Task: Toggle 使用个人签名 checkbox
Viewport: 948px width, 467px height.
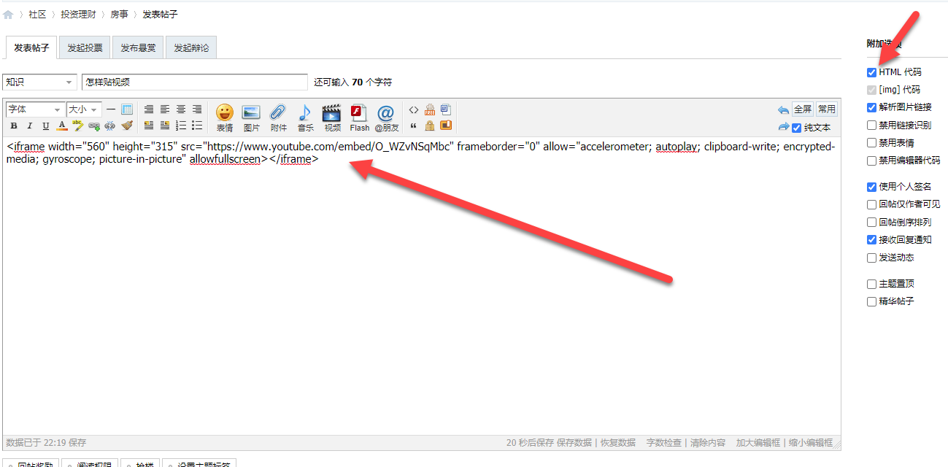Action: tap(871, 187)
